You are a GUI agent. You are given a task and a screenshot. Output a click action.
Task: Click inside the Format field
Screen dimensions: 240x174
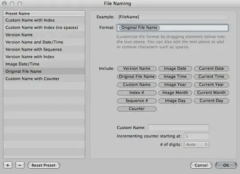[172, 28]
